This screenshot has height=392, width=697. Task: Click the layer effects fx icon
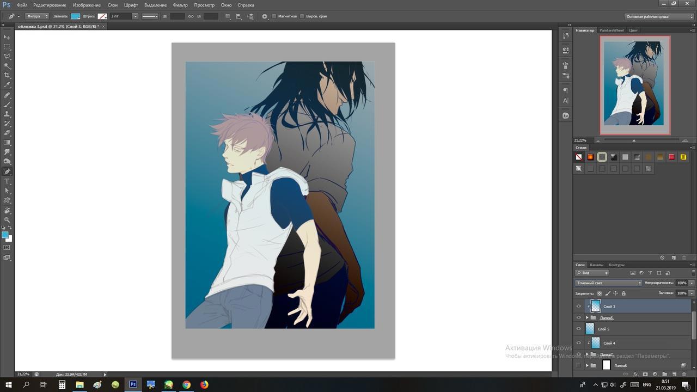pos(635,374)
